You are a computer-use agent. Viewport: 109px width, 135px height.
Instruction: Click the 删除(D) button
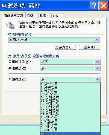[90, 47]
